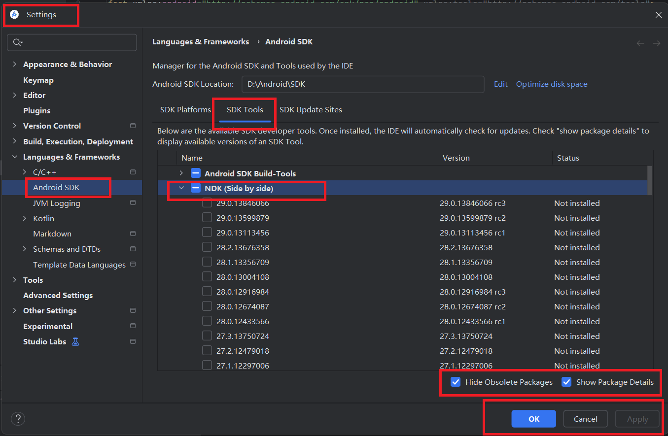Click Languages & Frameworks breadcrumb

point(201,42)
